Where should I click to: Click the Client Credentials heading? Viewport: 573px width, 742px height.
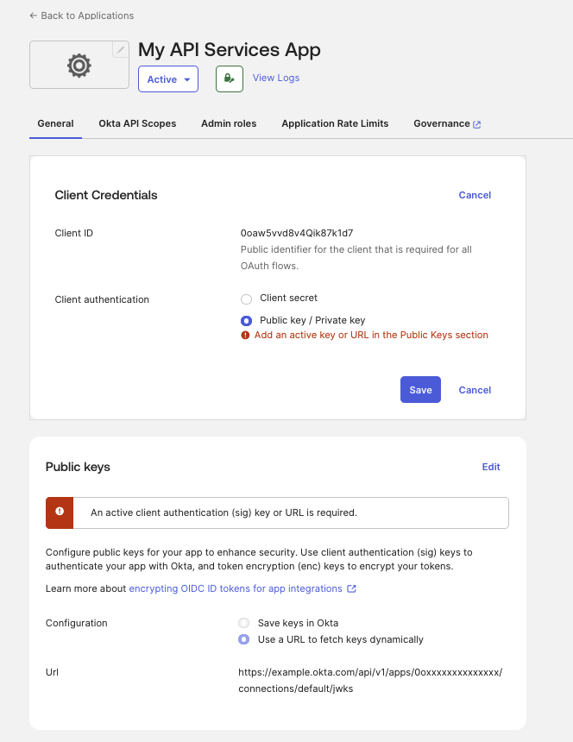click(x=106, y=195)
